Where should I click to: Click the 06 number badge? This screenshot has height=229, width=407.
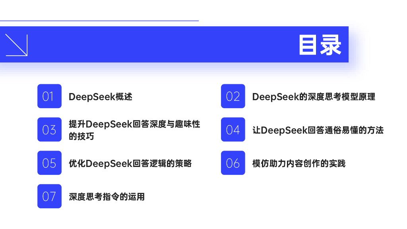[x=233, y=163]
